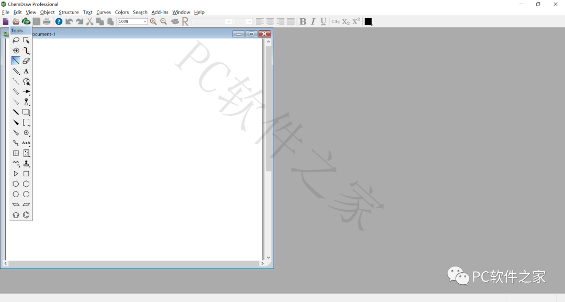Select the Pen drawing tool
565x302 pixels.
click(x=26, y=81)
